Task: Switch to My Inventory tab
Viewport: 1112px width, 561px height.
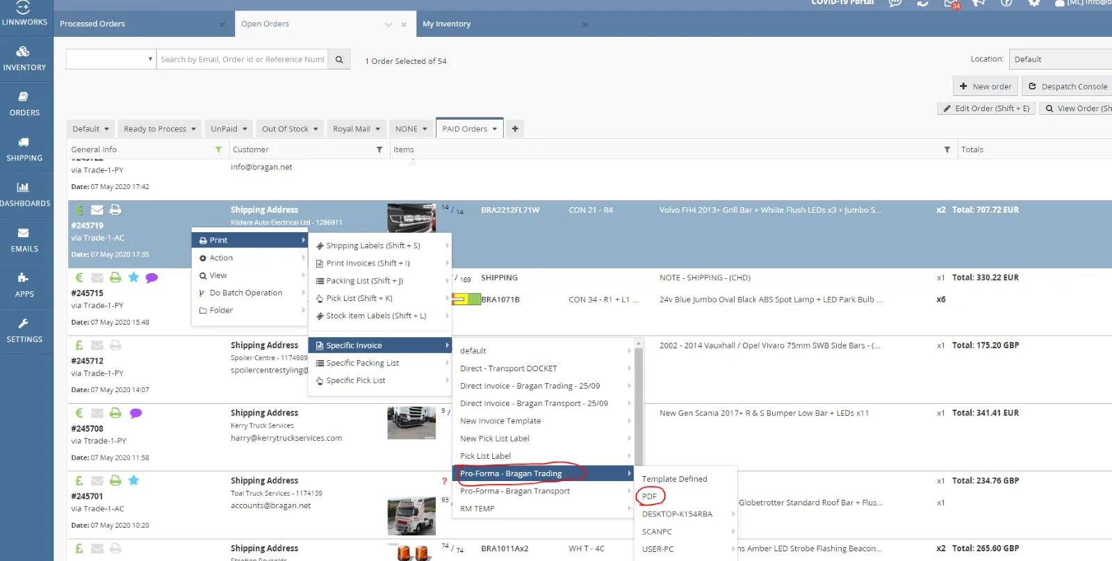Action: tap(446, 24)
